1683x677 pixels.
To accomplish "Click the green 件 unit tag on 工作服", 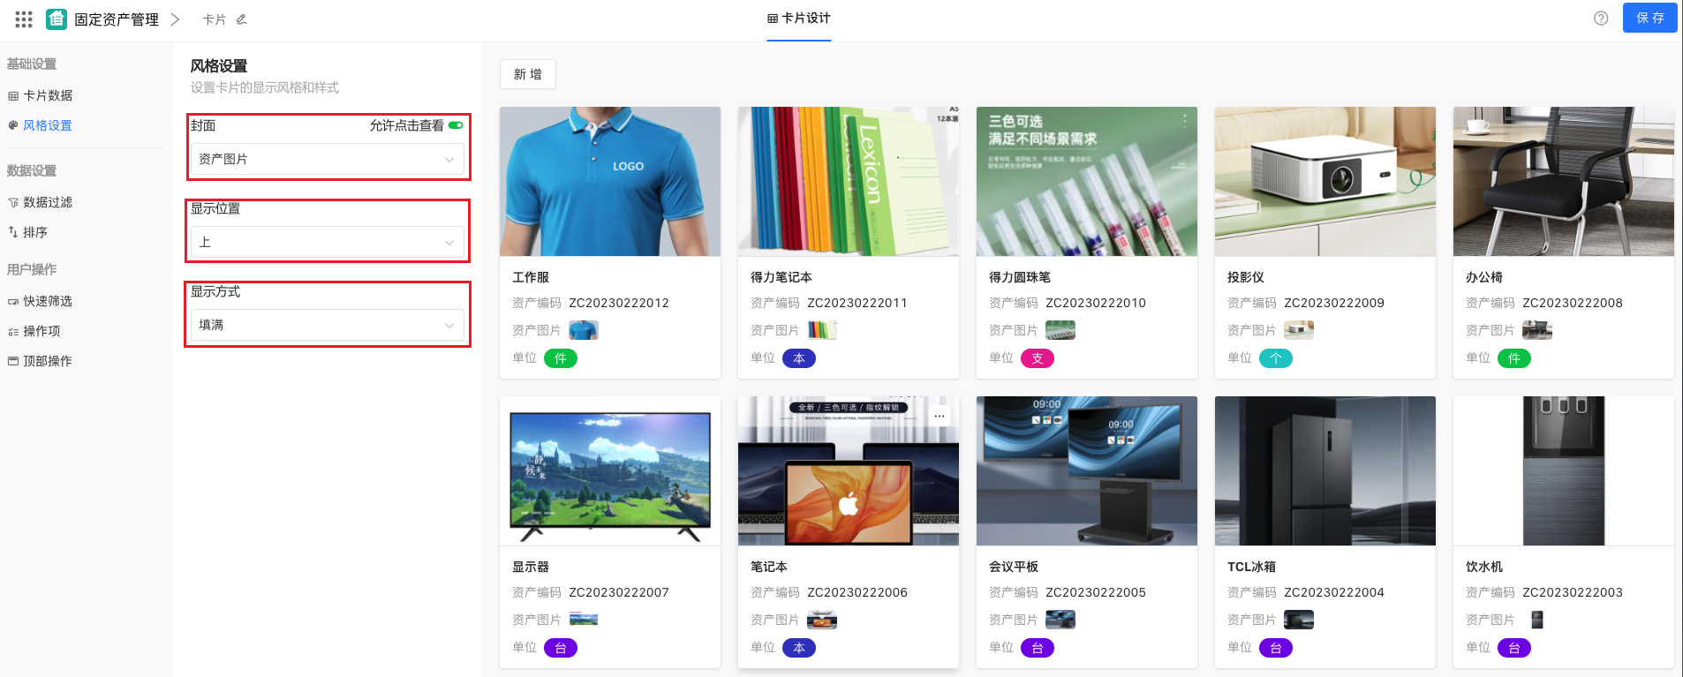I will (x=560, y=358).
